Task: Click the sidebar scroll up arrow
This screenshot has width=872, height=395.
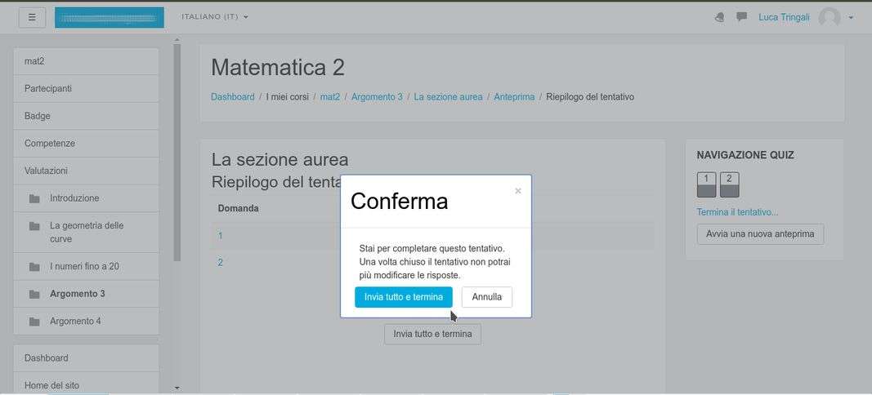Action: tap(177, 40)
